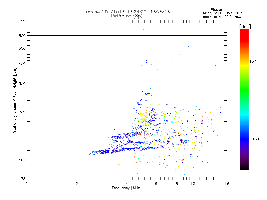The width and height of the screenshot is (267, 200).
Task: Click the black bottom end of colorbar
Action: pyautogui.click(x=244, y=168)
